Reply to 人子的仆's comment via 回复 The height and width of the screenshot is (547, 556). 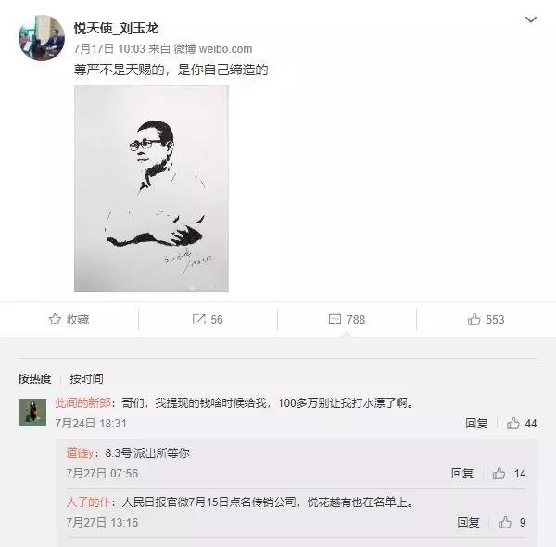(468, 523)
